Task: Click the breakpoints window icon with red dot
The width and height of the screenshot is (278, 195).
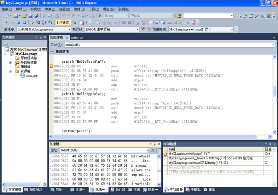Action: pos(82,22)
